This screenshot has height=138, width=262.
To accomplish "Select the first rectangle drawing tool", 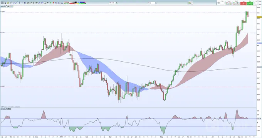I will coord(56,3).
